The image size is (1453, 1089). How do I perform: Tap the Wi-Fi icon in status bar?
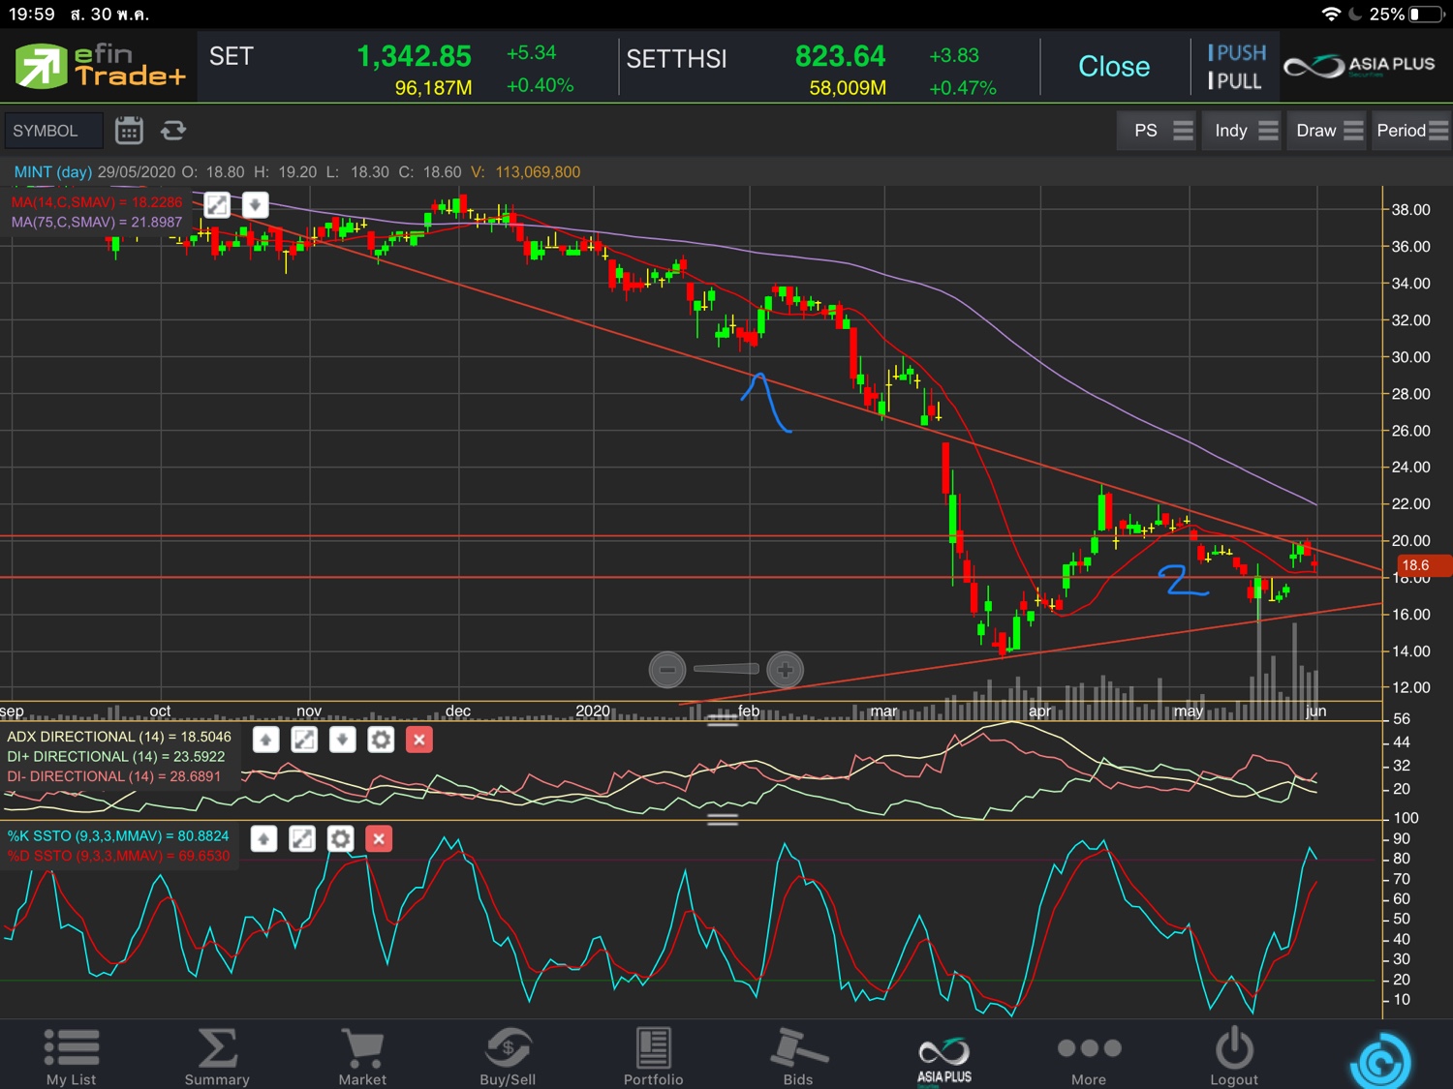[x=1332, y=14]
